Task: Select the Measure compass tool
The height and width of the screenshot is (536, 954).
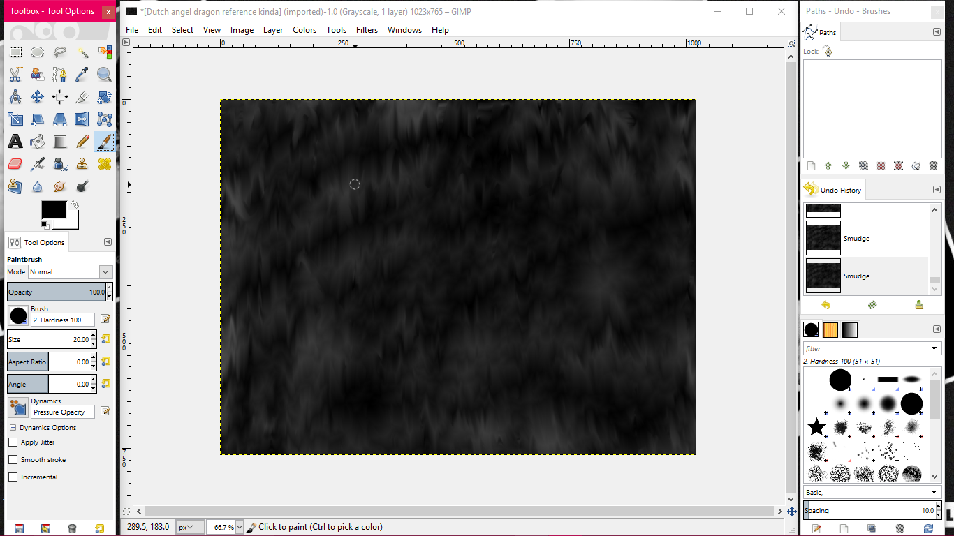Action: (x=15, y=97)
